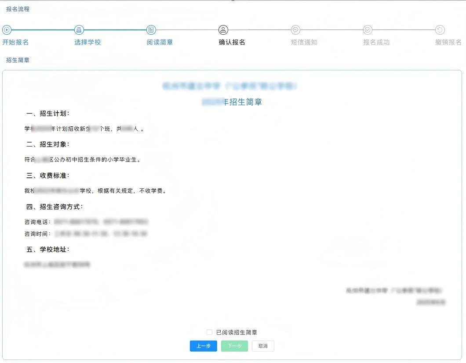Click the 四、招生咨询方式 heading text
Image resolution: width=466 pixels, height=363 pixels.
point(55,206)
